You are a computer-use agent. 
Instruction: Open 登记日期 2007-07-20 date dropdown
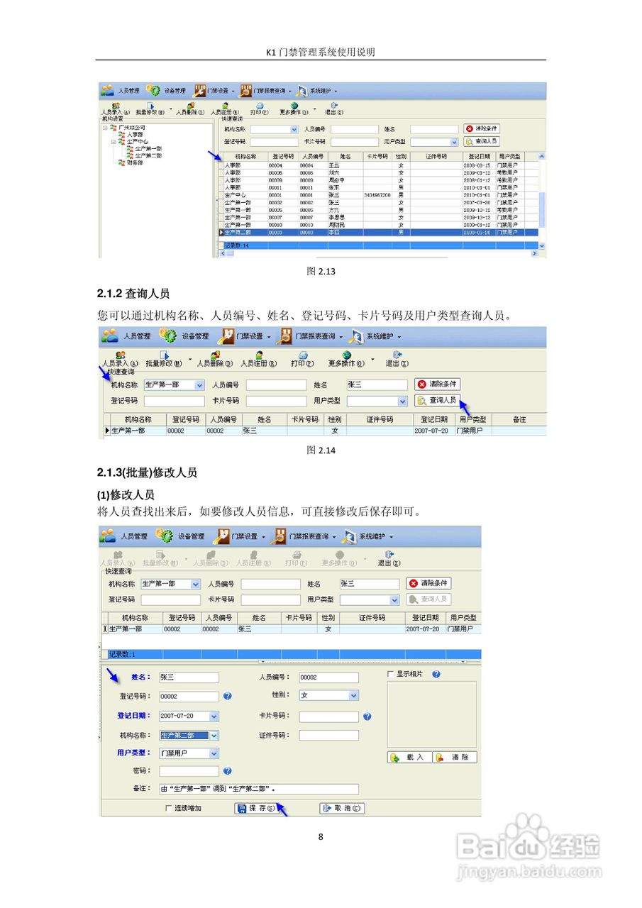[214, 716]
